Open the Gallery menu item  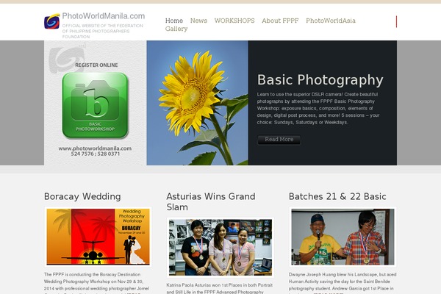176,29
